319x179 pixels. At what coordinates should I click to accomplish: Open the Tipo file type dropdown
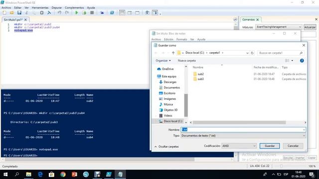pos(304,136)
